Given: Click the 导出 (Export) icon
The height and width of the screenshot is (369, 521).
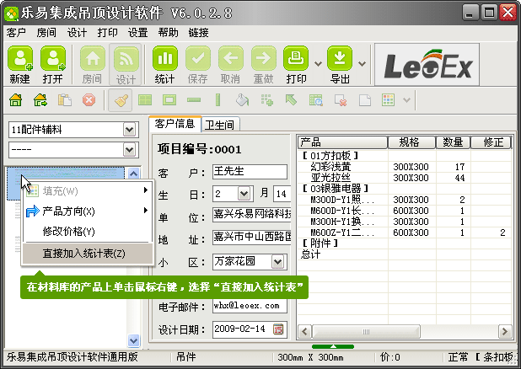Looking at the screenshot, I should (340, 64).
